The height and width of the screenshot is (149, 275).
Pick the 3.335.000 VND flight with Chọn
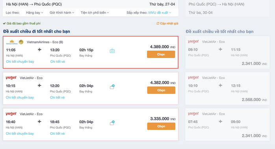pyautogui.click(x=161, y=126)
